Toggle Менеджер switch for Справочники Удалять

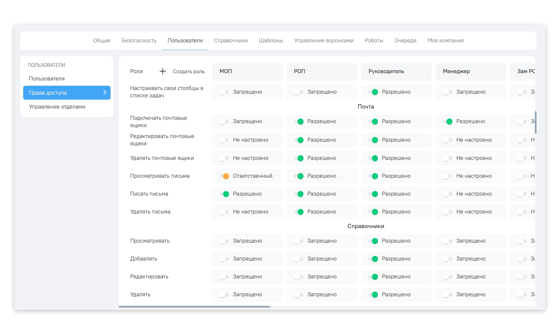(448, 295)
